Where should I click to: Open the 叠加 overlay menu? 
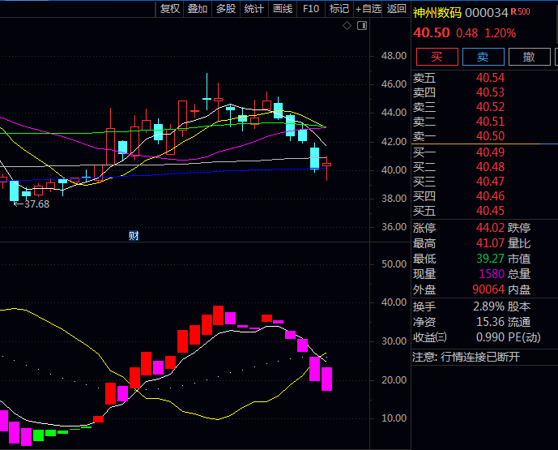pyautogui.click(x=198, y=9)
